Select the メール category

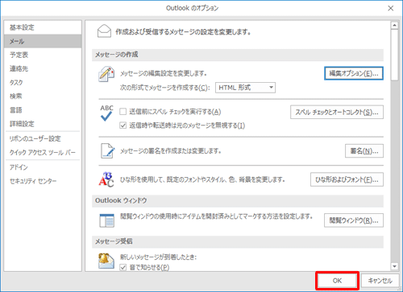click(x=43, y=41)
